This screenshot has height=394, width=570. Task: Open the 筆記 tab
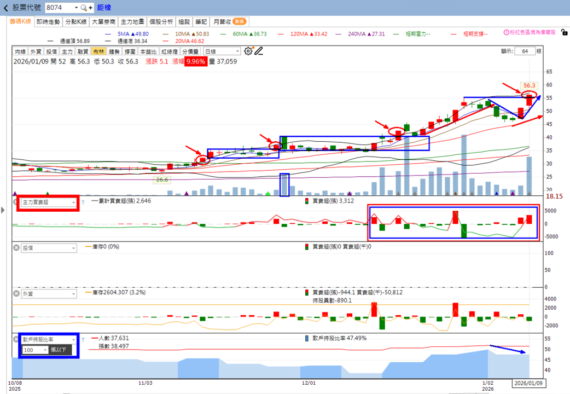point(201,22)
